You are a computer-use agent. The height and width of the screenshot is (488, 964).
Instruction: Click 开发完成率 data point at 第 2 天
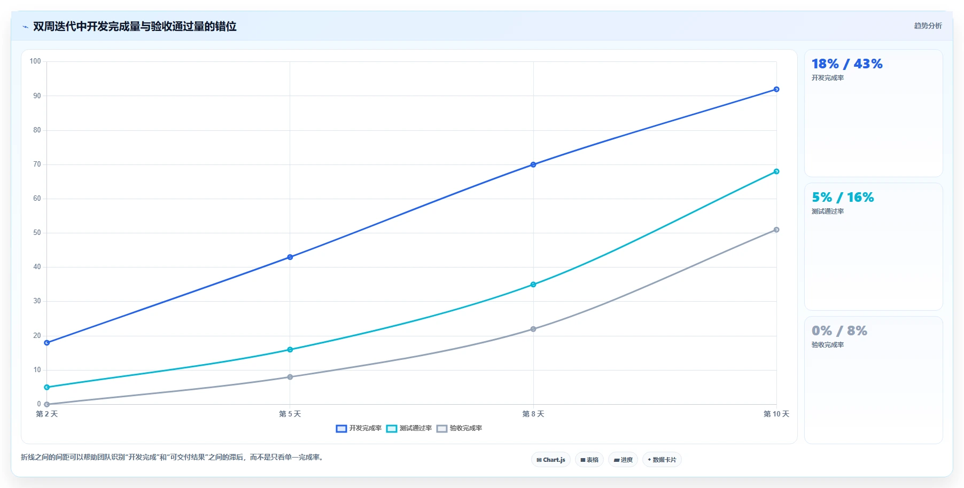[x=47, y=343]
